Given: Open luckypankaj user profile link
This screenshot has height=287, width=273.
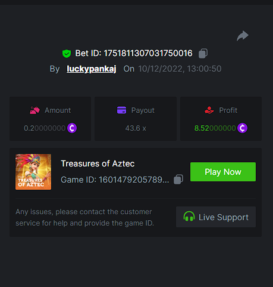Looking at the screenshot, I should pos(92,69).
